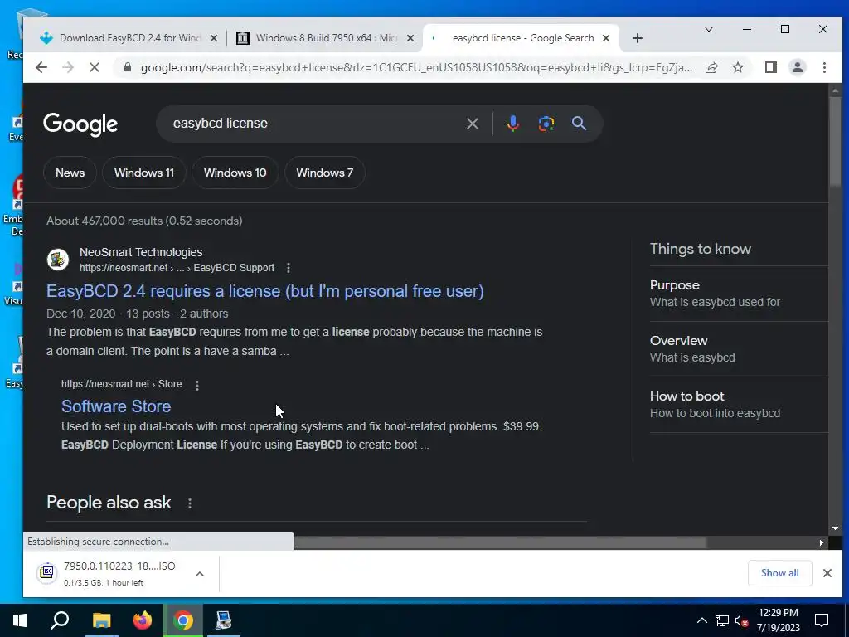Open the tab search chevron
849x637 pixels.
click(x=708, y=29)
